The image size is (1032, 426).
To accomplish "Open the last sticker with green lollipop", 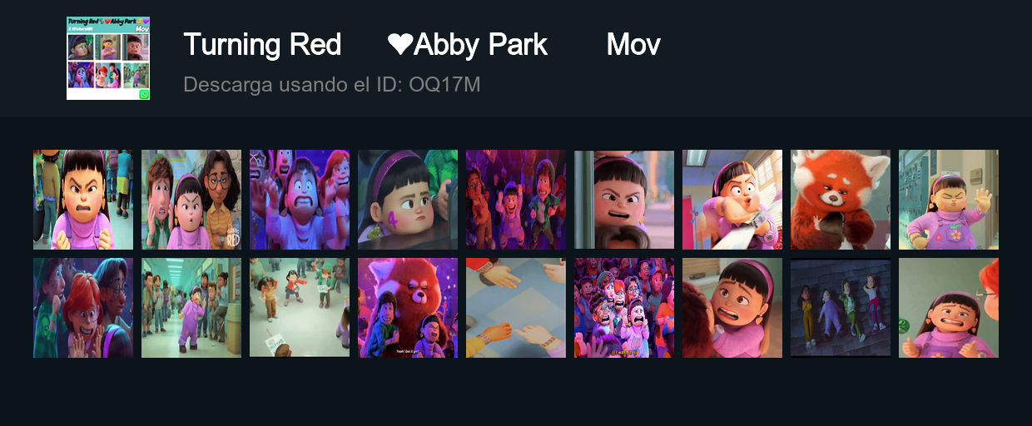I will click(x=949, y=308).
